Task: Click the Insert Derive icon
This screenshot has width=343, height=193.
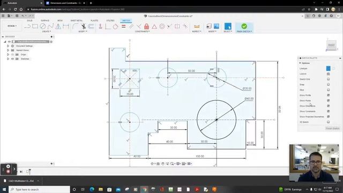Action: (209, 26)
